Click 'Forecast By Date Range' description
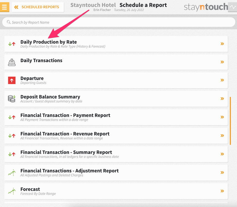Viewport: 237px width, 207px height. tap(38, 194)
